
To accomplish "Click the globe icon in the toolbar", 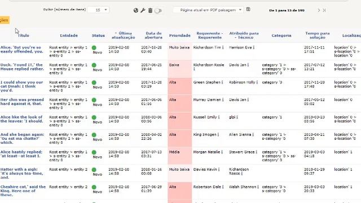I will (x=136, y=10).
